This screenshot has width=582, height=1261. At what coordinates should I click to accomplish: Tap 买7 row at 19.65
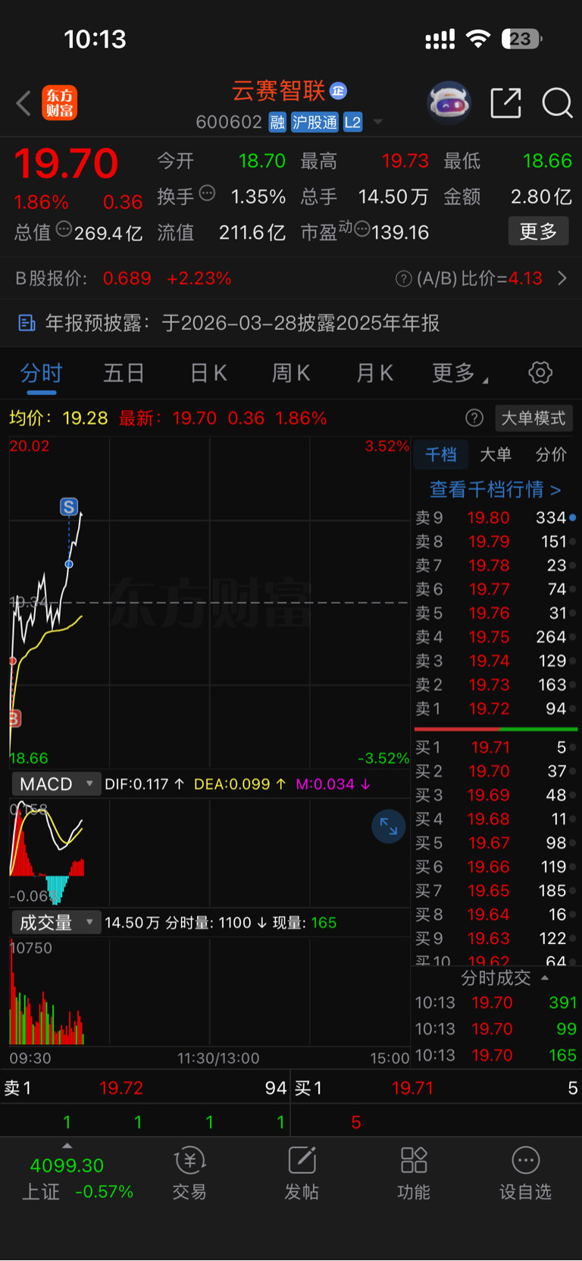[496, 890]
